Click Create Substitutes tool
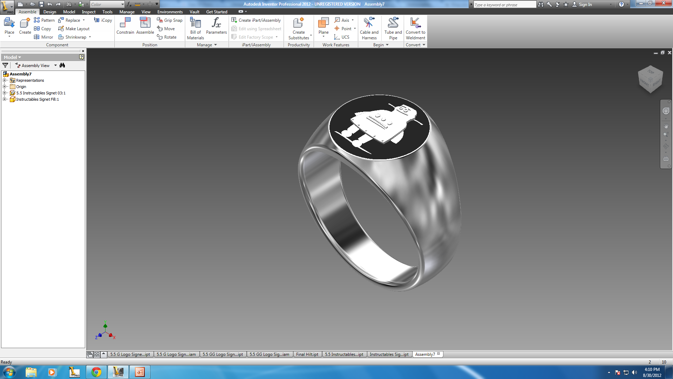This screenshot has width=673, height=379. tap(299, 28)
